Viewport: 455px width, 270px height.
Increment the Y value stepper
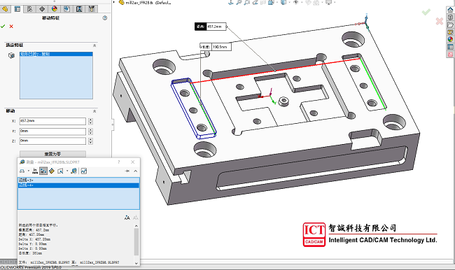click(x=90, y=129)
